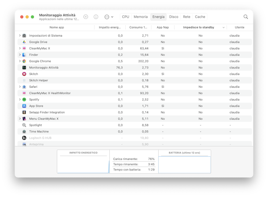Click the Anteprima app icon

coord(24,144)
